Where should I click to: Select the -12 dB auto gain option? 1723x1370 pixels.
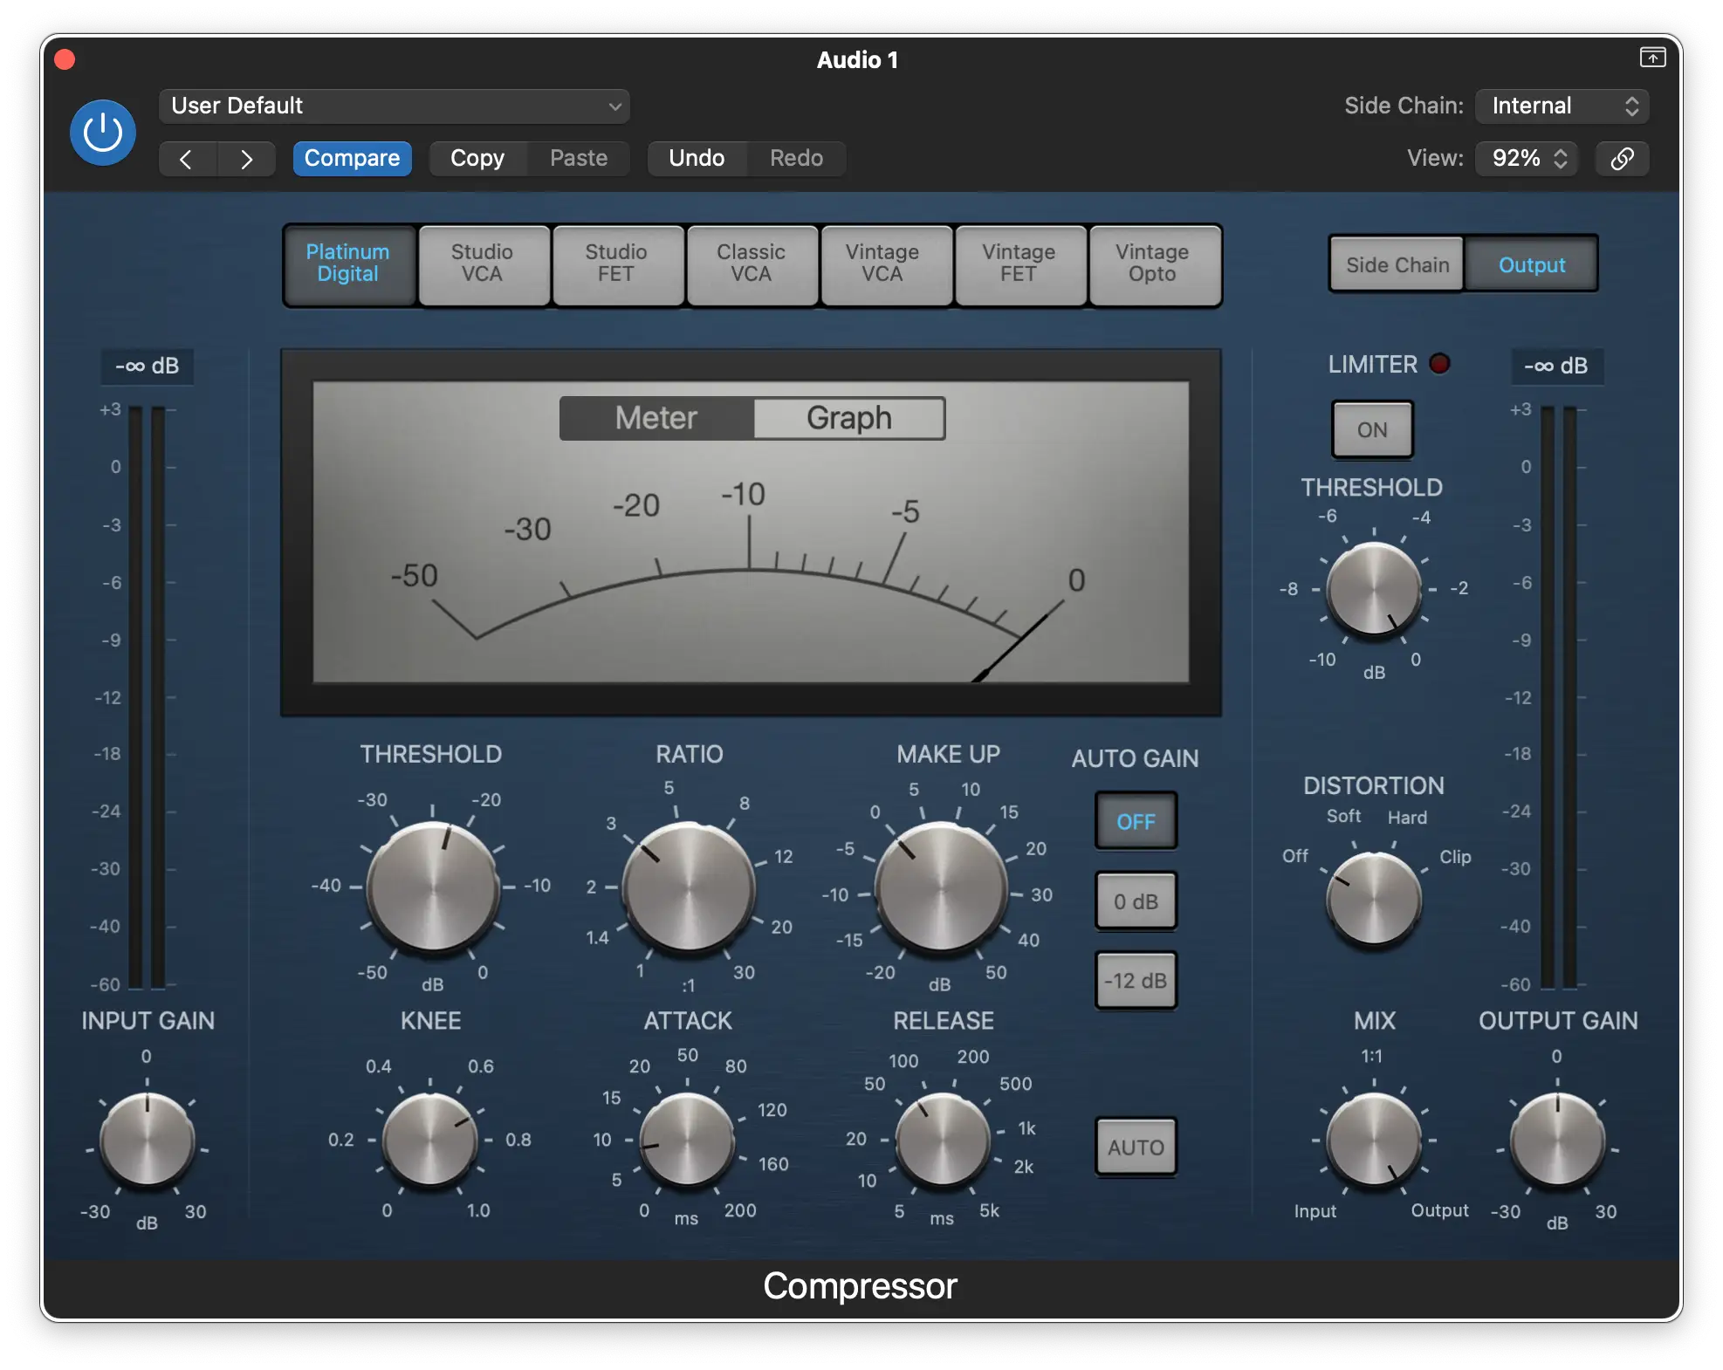coord(1136,980)
